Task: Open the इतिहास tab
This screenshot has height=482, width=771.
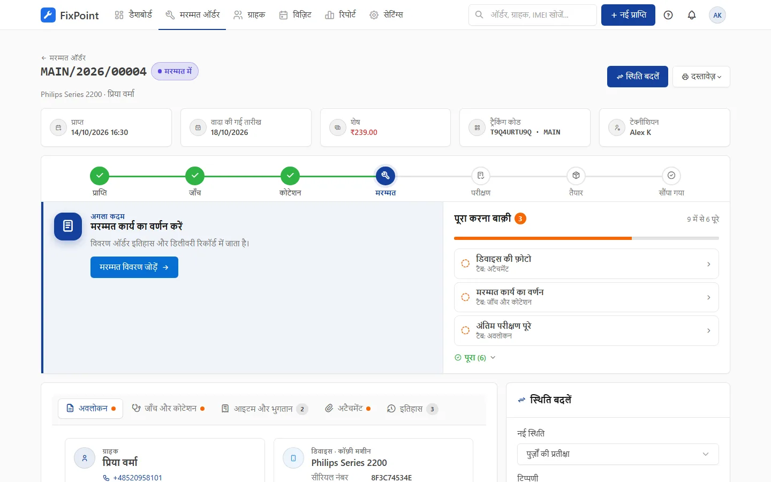Action: click(412, 409)
